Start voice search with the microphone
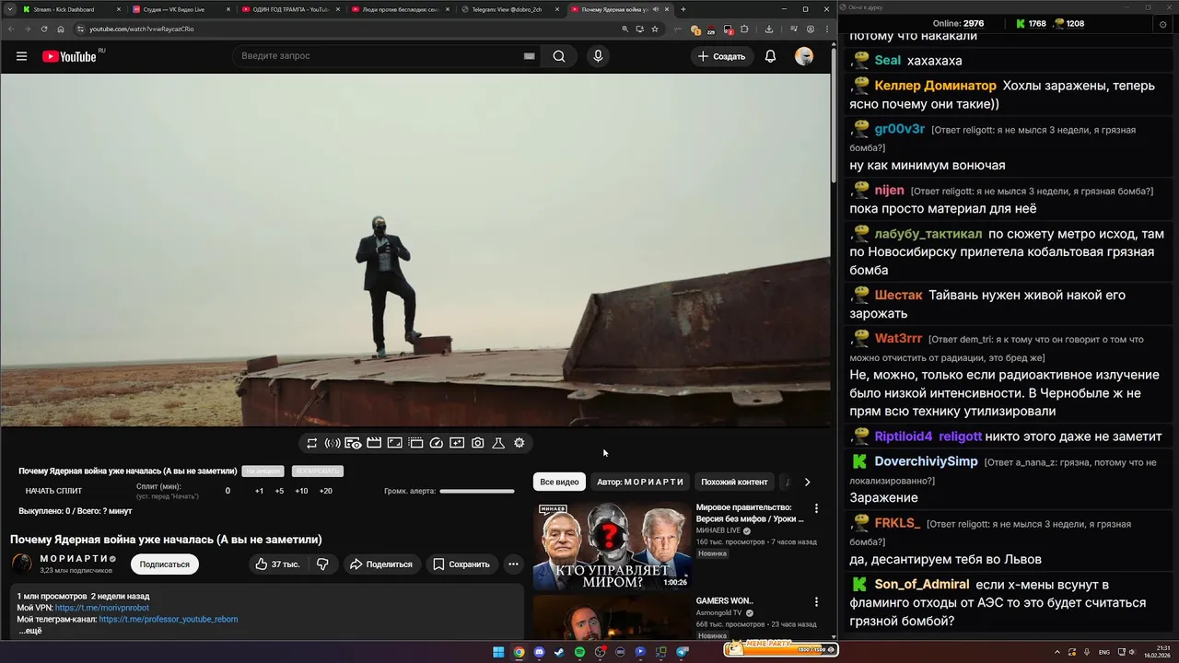Image resolution: width=1179 pixels, height=663 pixels. pos(598,56)
